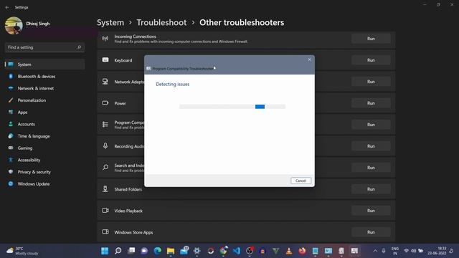Screen dimensions: 459x258
Task: Click the Find a setting search box
Action: pos(44,47)
